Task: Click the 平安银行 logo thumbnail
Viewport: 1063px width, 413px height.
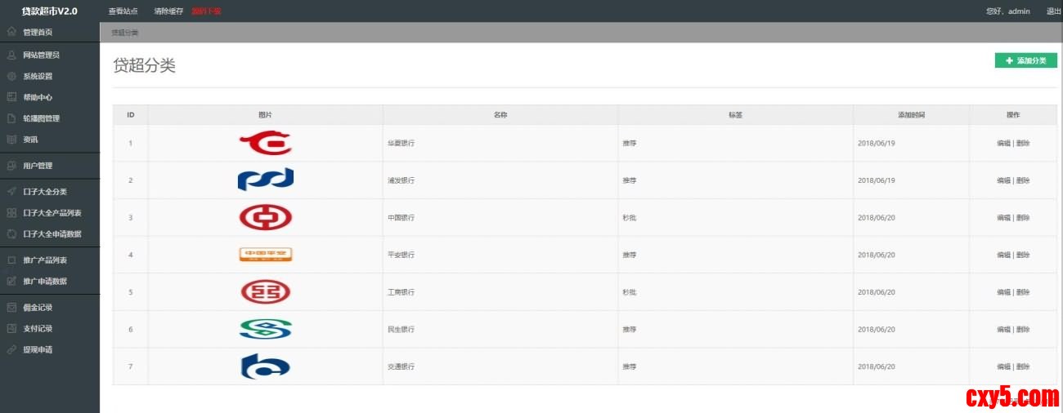Action: pos(266,255)
